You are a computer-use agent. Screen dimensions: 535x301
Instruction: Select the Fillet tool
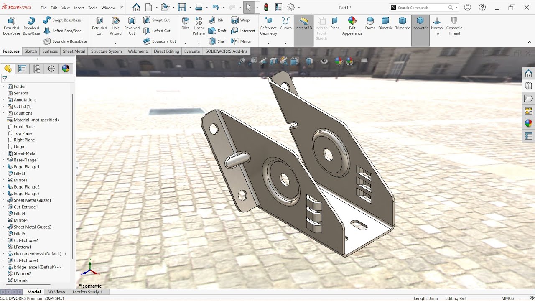click(x=185, y=23)
